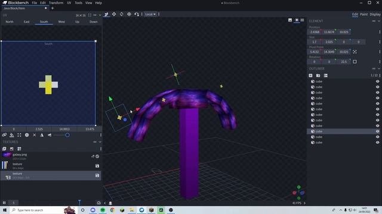382x214 pixels.
Task: Open the Local transform space dropdown
Action: (x=150, y=14)
